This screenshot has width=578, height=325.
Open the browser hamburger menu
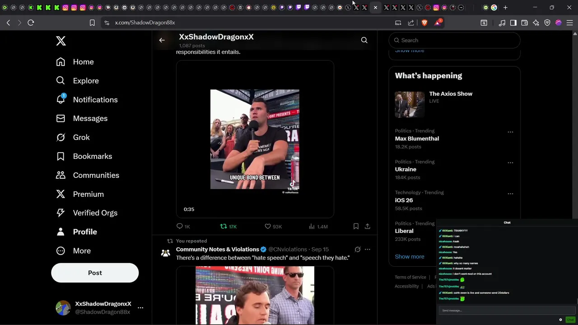(x=570, y=23)
